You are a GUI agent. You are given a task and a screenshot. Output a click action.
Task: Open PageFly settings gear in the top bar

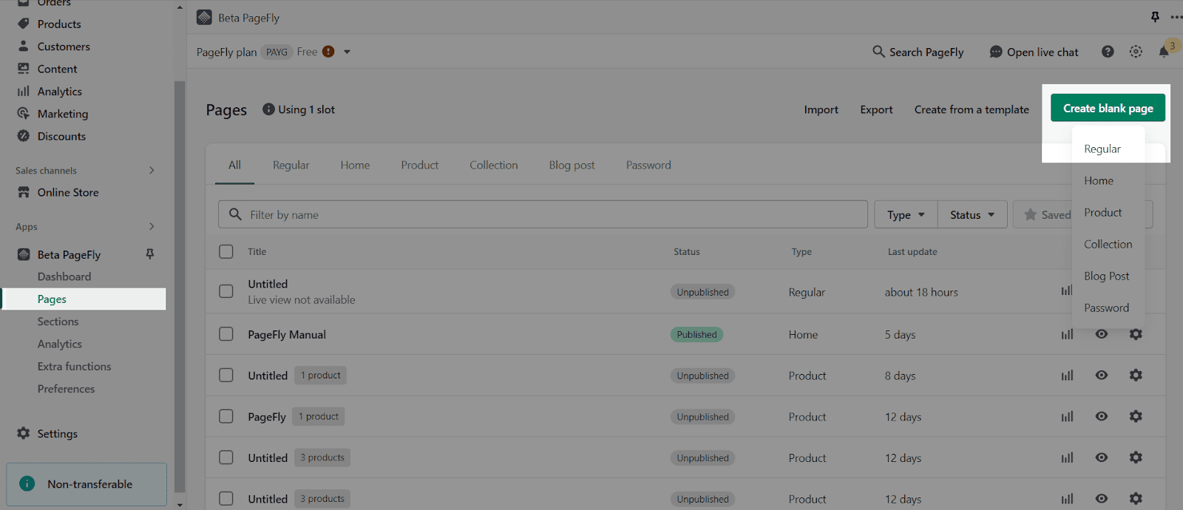click(1136, 52)
